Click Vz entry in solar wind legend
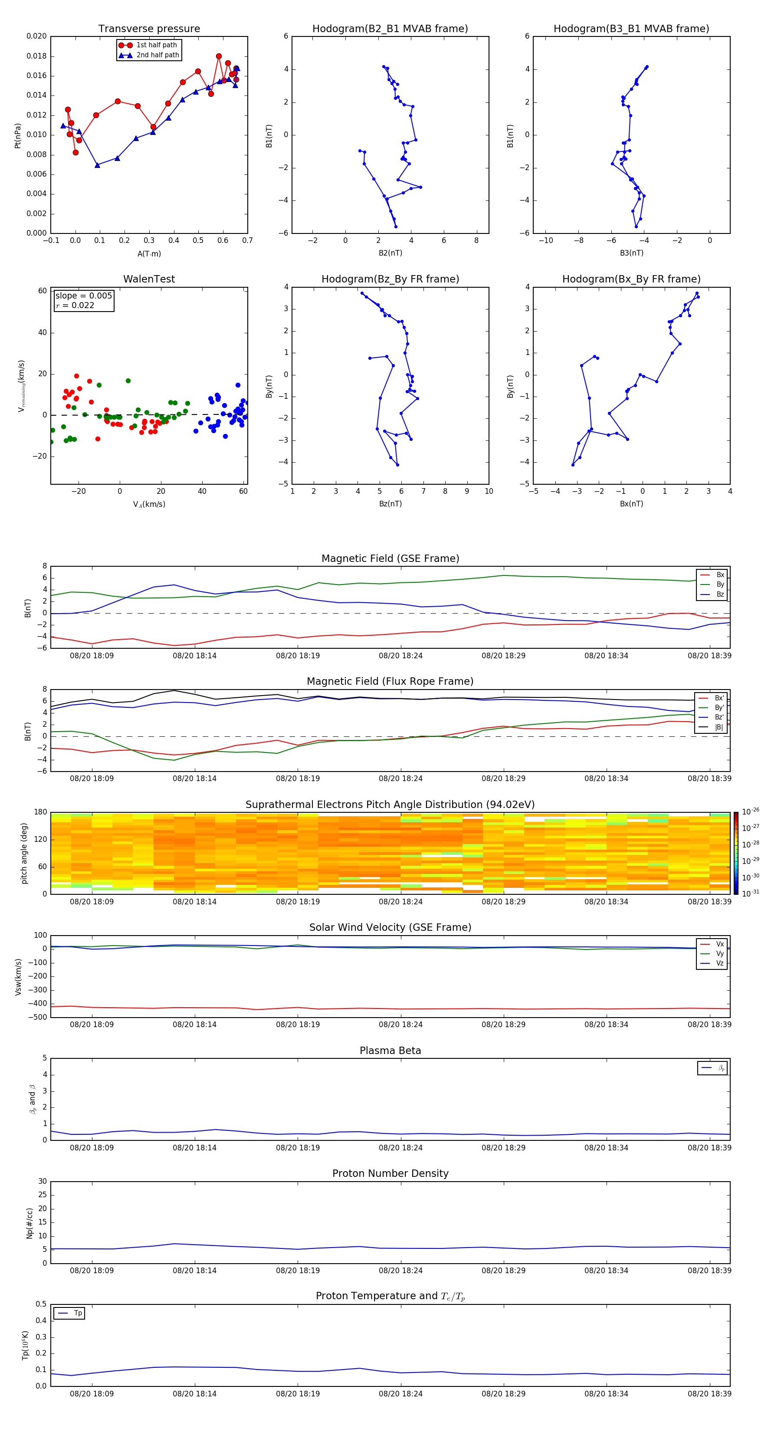 click(x=712, y=963)
